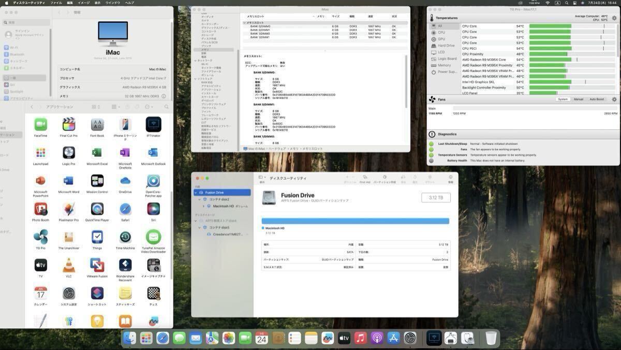Select Memory category in TG Pro sidebar
The image size is (621, 350).
point(443,65)
